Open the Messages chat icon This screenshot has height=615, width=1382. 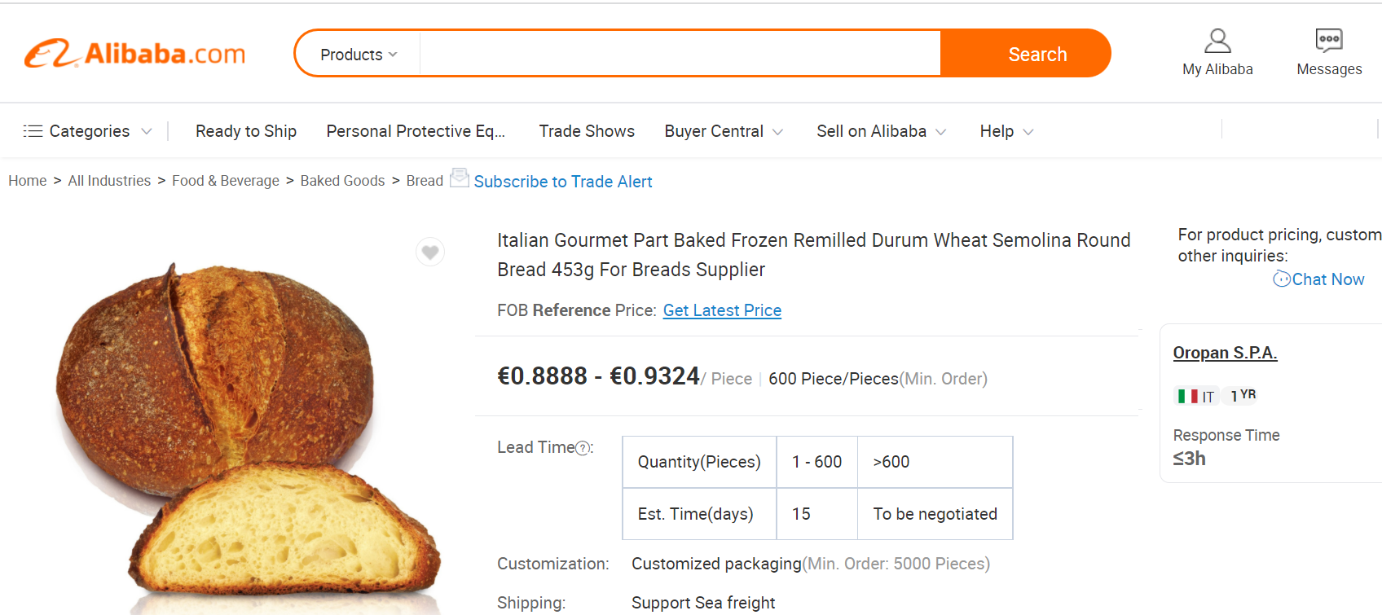click(1329, 40)
